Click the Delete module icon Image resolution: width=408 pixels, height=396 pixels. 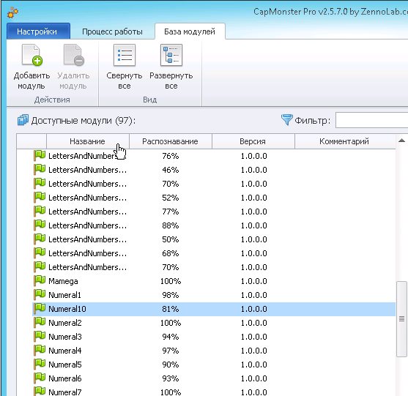[74, 55]
